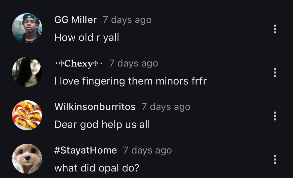Open three-dot menu on #StayatHome's comment
Image resolution: width=293 pixels, height=178 pixels.
pos(275,159)
